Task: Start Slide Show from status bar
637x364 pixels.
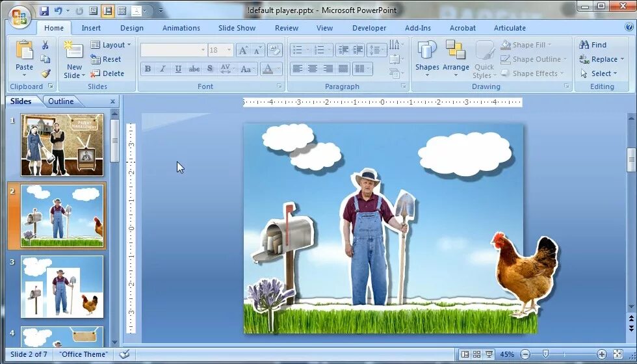Action: [489, 354]
